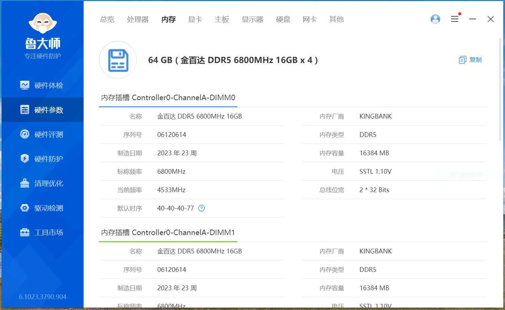Click the user account avatar icon
The image size is (505, 310).
tap(435, 19)
